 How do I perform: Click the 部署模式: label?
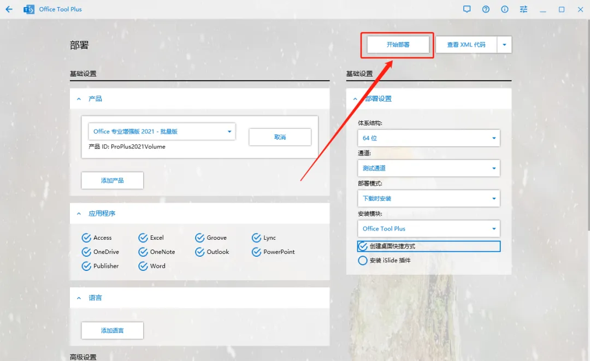coord(370,184)
